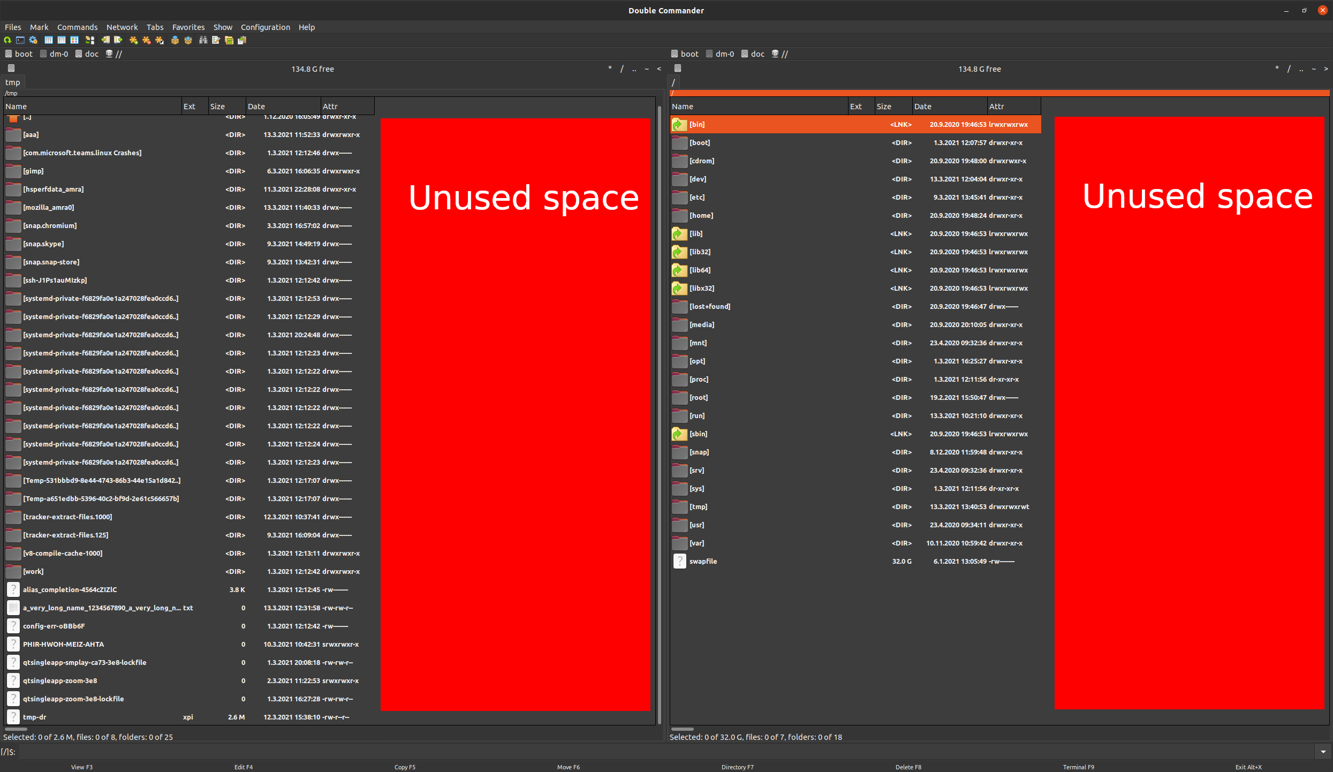The height and width of the screenshot is (772, 1333).
Task: Click the Terminal F9 button
Action: (1078, 767)
